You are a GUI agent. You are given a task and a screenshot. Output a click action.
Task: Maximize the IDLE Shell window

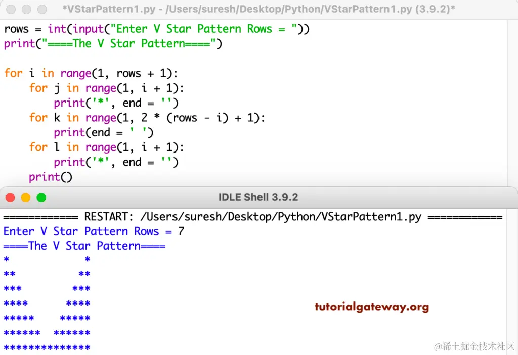[x=41, y=197]
